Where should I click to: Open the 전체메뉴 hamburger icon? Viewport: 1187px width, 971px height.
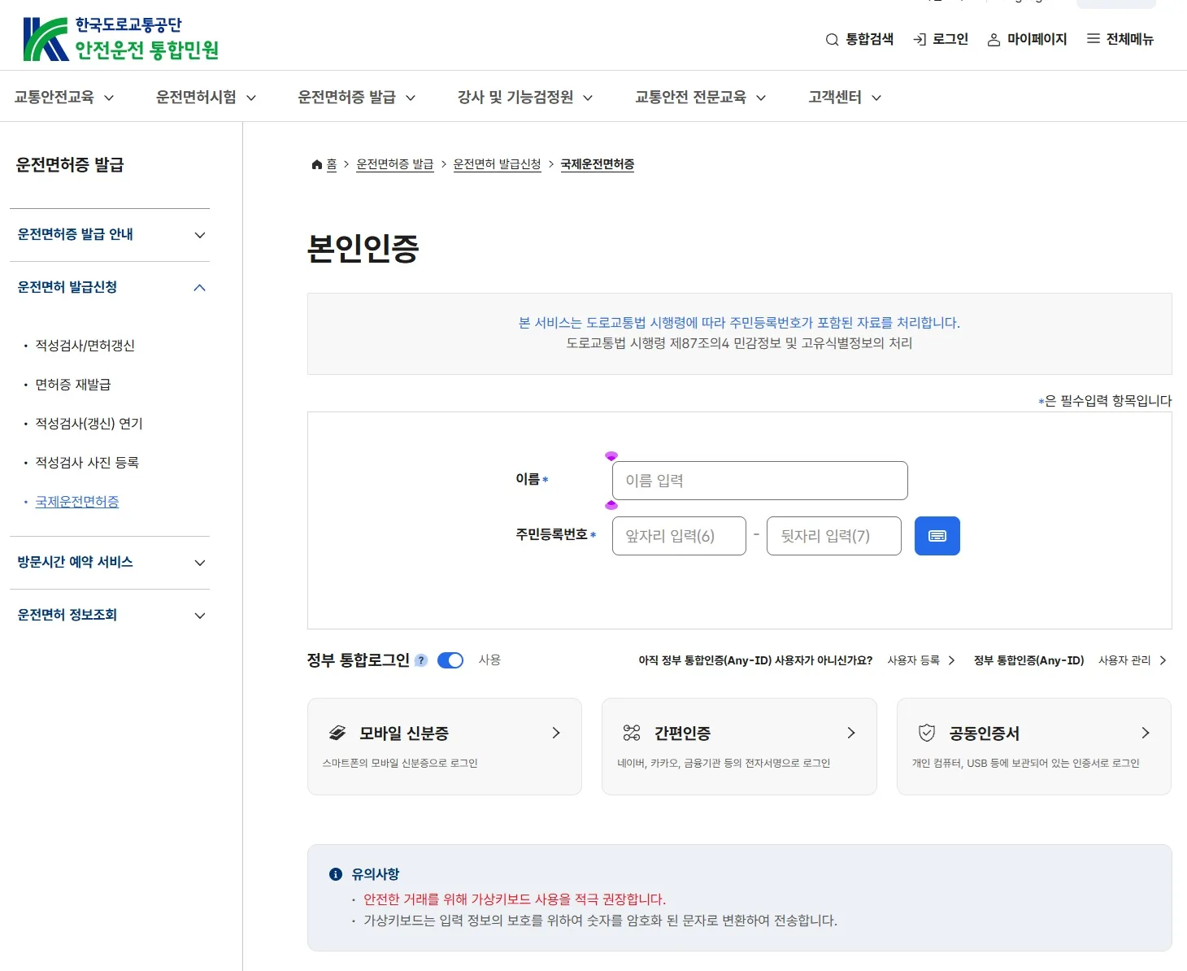(x=1094, y=39)
